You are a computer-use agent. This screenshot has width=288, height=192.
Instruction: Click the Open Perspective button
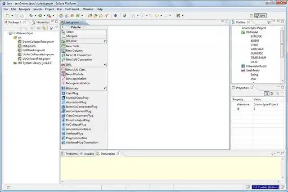point(251,16)
